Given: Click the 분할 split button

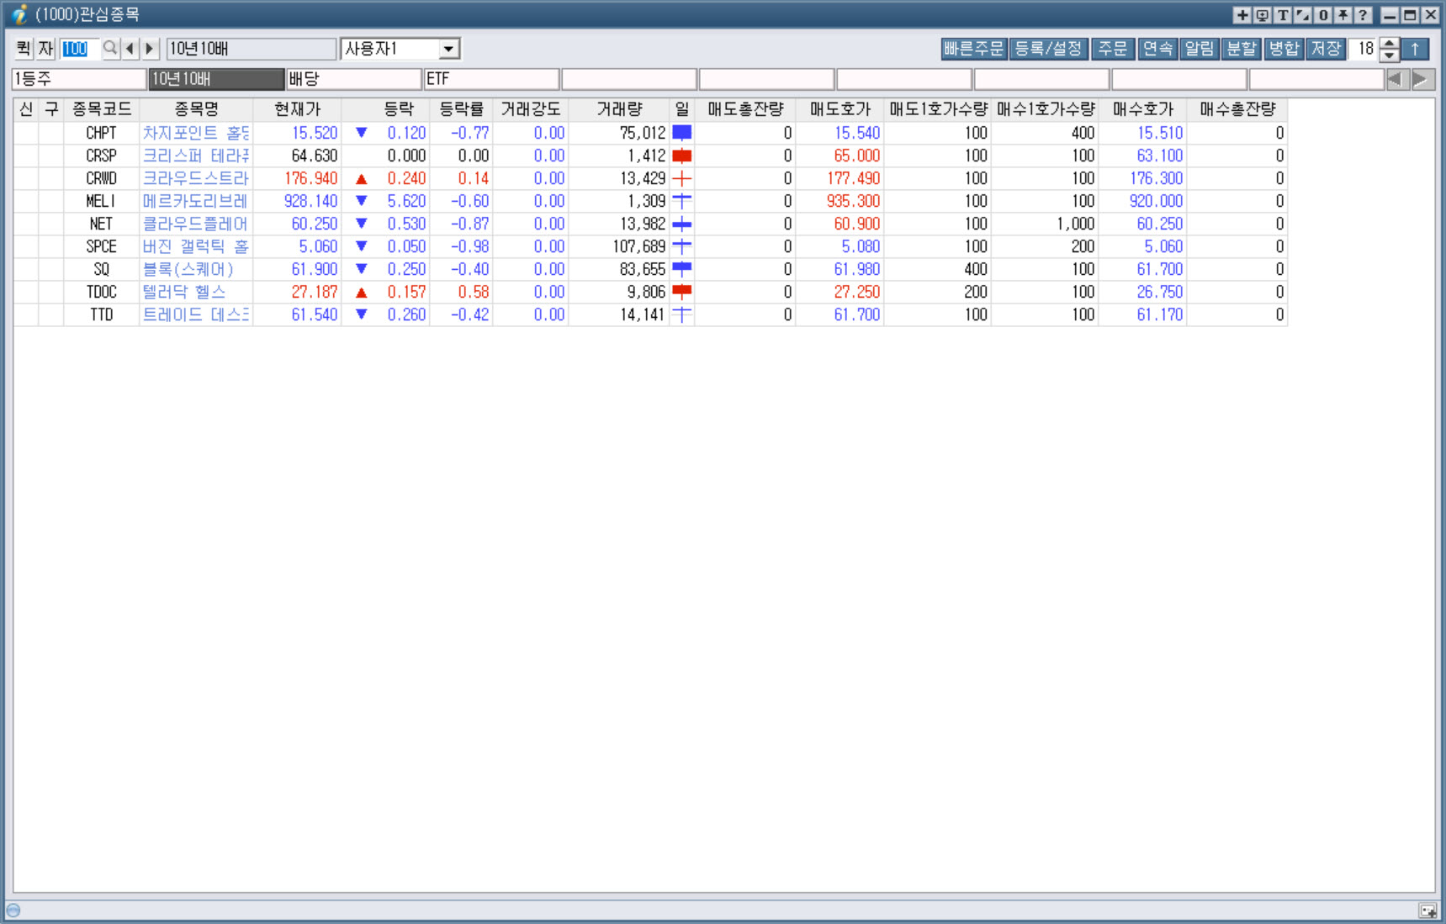Looking at the screenshot, I should click(1242, 49).
